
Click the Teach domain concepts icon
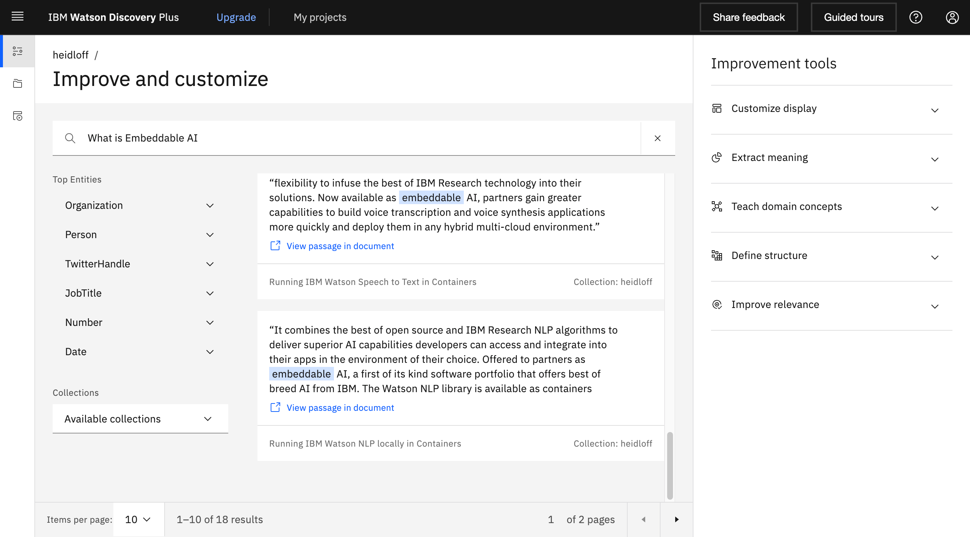tap(717, 206)
